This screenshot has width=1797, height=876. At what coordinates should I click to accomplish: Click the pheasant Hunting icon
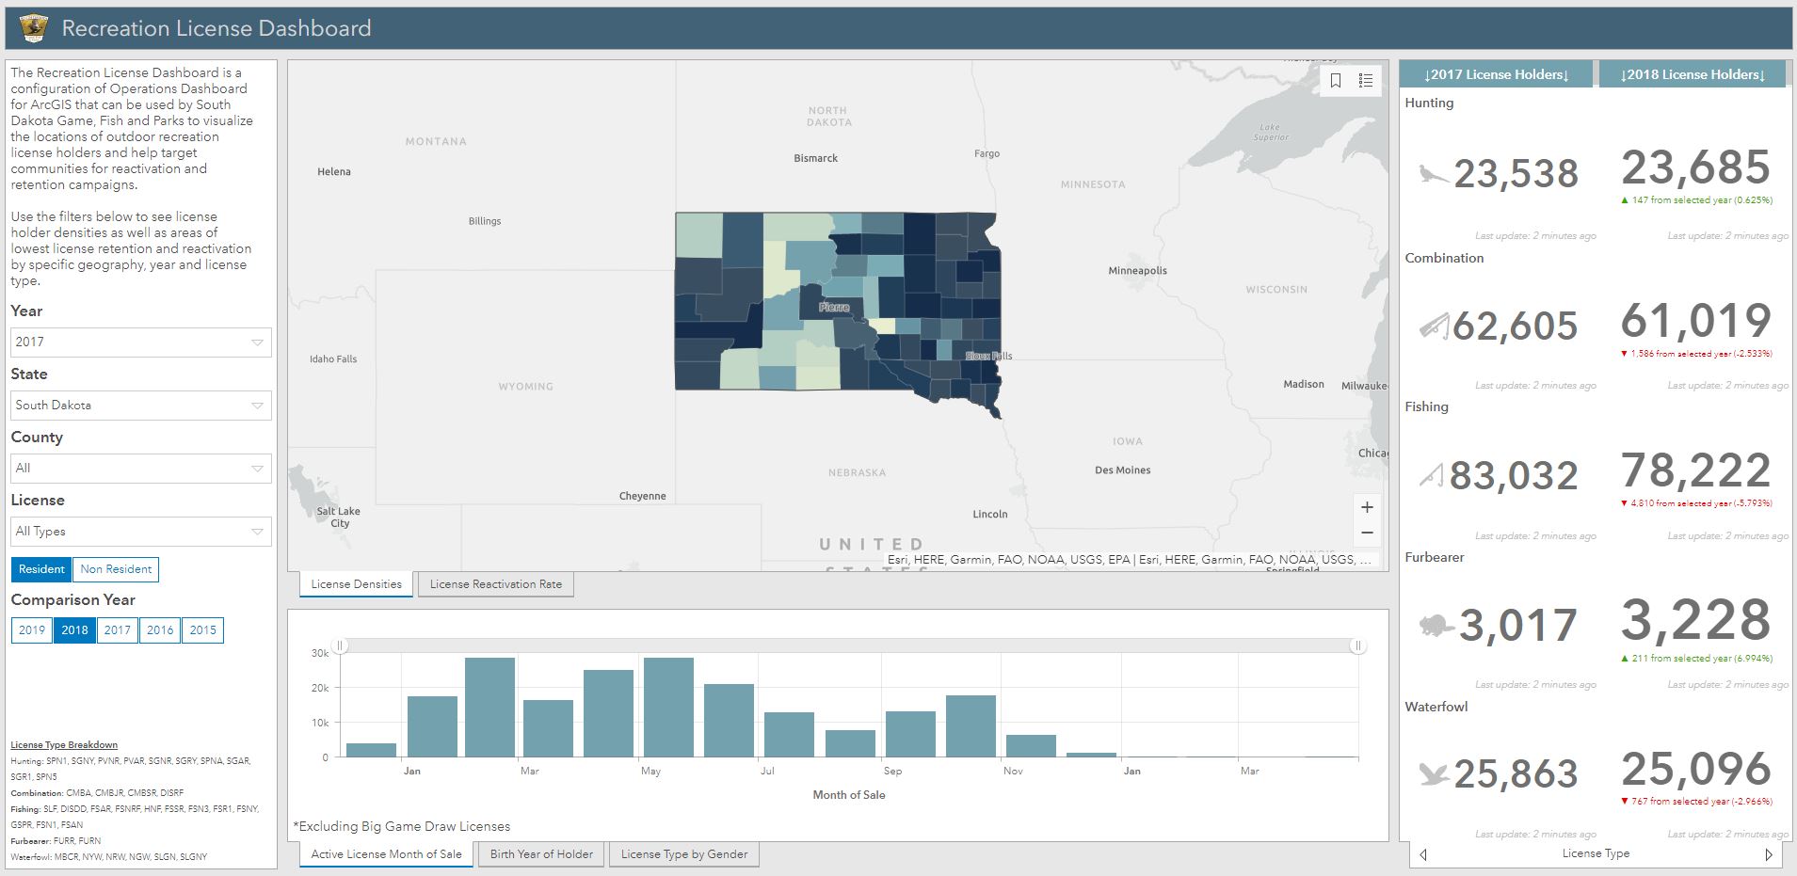1434,173
